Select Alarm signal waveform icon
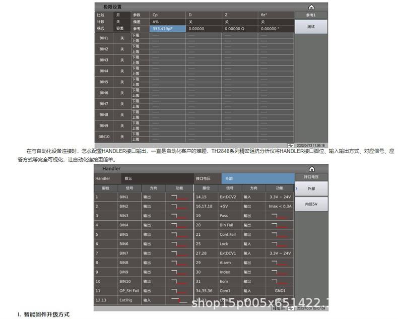The width and height of the screenshot is (398, 319). point(280,263)
